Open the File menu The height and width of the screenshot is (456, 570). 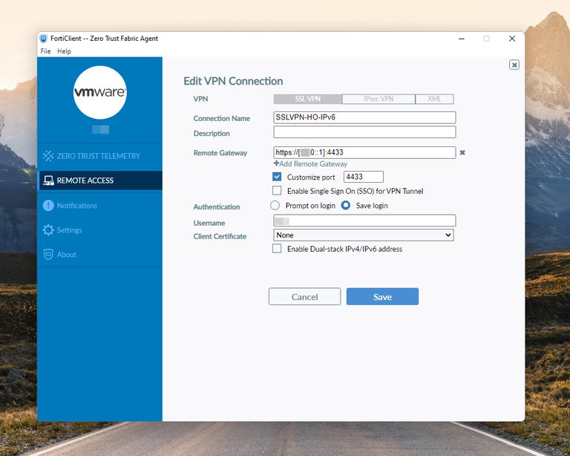45,51
